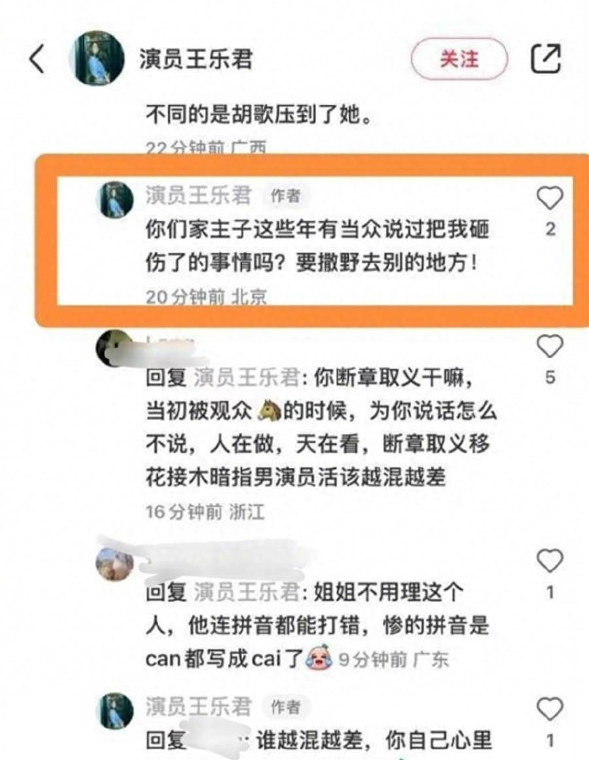Like the bottom author reply
The image size is (589, 760).
click(x=550, y=709)
